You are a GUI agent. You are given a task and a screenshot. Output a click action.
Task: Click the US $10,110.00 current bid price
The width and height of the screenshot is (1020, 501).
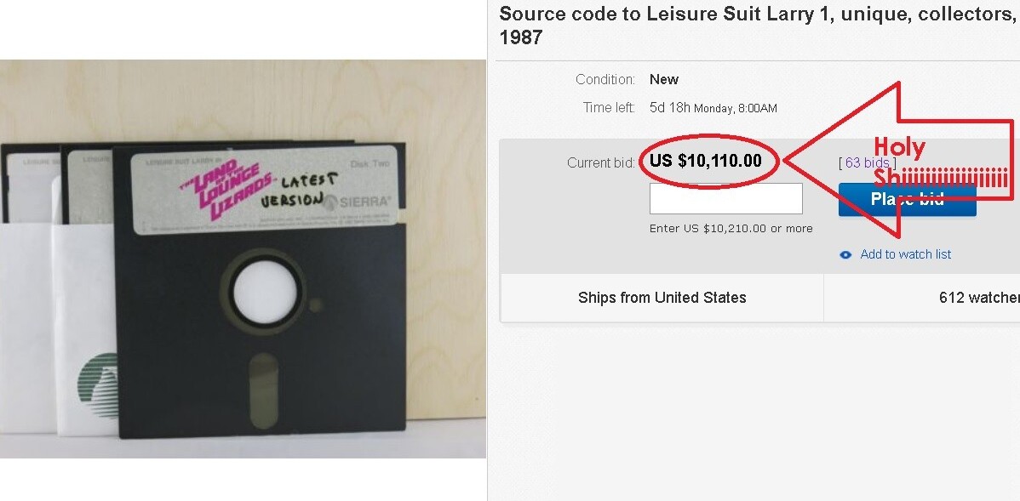coord(706,161)
